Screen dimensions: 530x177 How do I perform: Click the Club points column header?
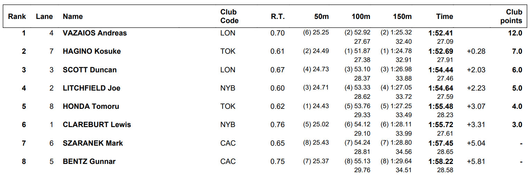click(x=511, y=16)
